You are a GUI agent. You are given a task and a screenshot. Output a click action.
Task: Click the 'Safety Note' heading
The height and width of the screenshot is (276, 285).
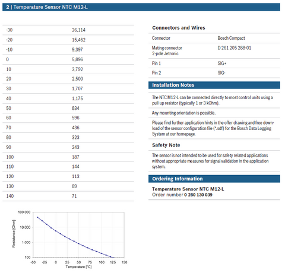pos(166,145)
